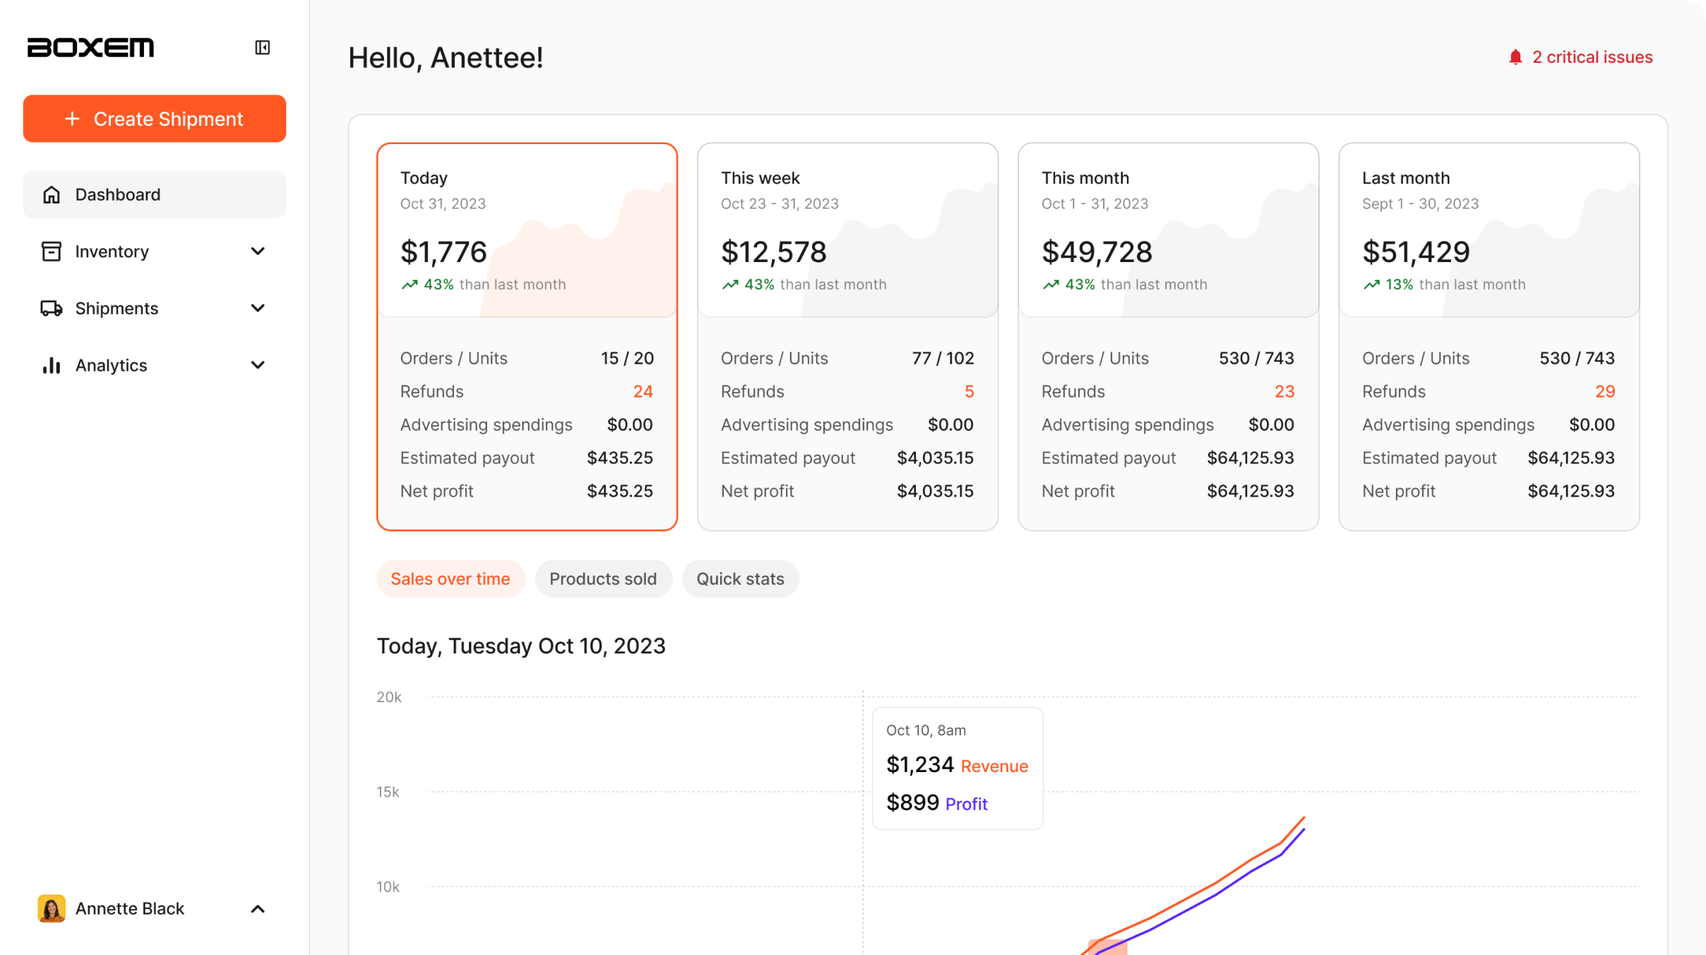The height and width of the screenshot is (955, 1706).
Task: Open the Inventory menu item
Action: [x=155, y=251]
